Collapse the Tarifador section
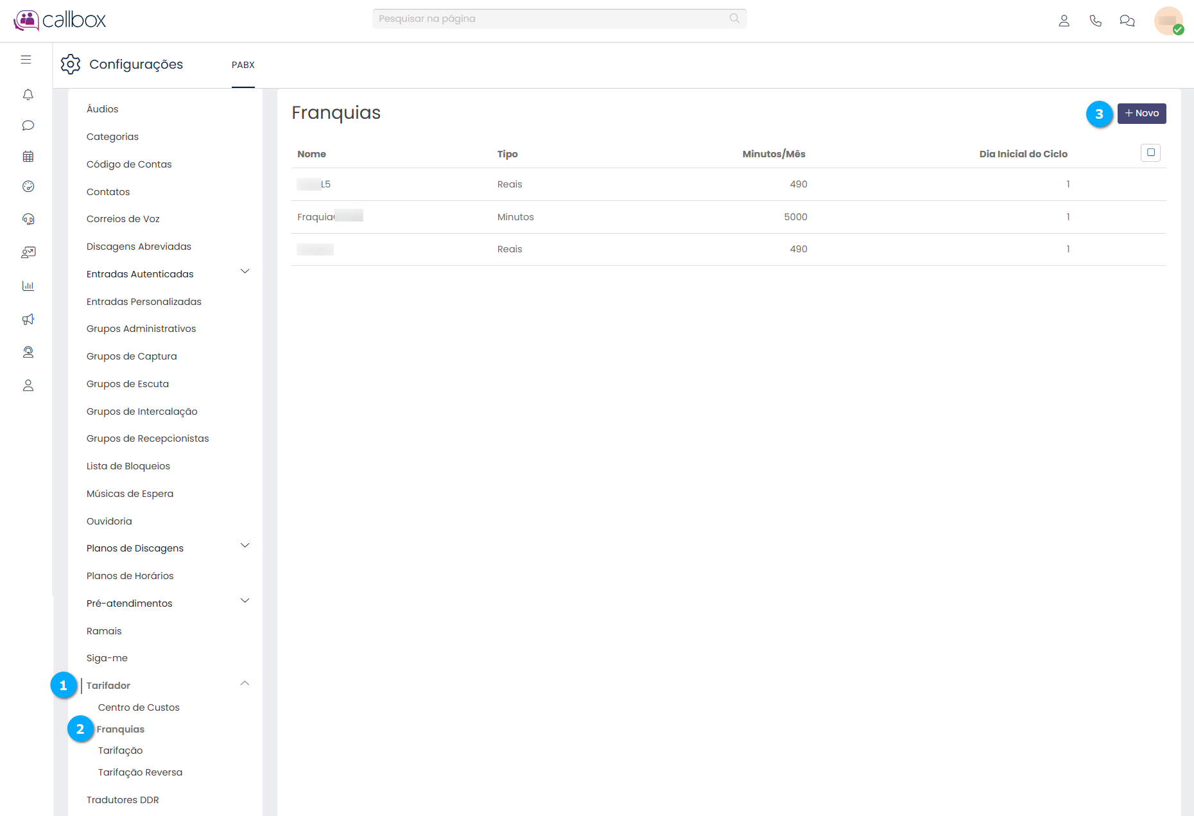The height and width of the screenshot is (816, 1194). (245, 683)
